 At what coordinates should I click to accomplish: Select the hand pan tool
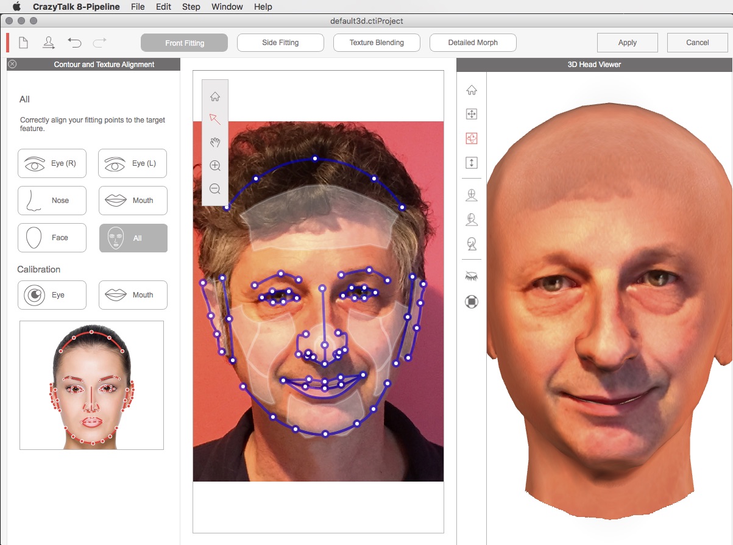click(x=214, y=142)
